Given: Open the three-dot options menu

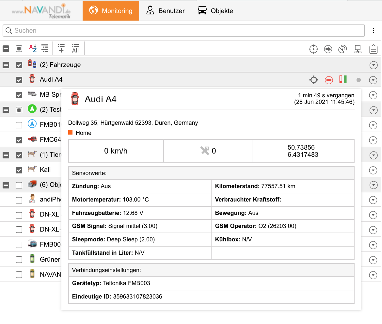Looking at the screenshot, I should (x=374, y=31).
